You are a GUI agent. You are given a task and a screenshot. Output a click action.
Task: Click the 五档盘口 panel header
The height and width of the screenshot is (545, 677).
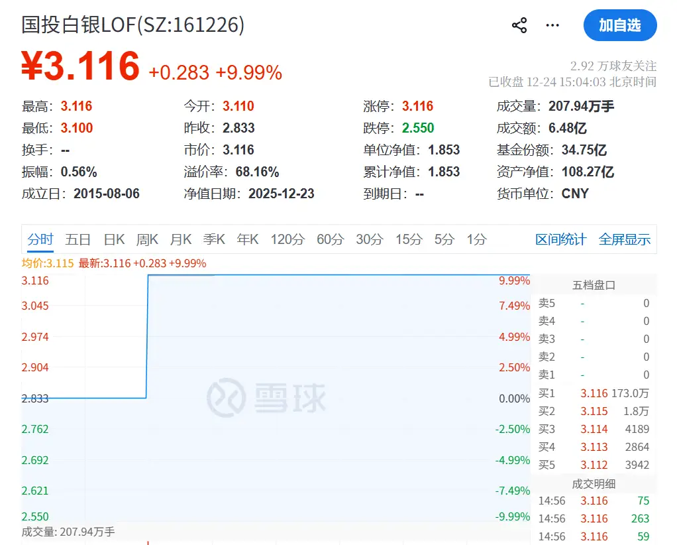[593, 284]
